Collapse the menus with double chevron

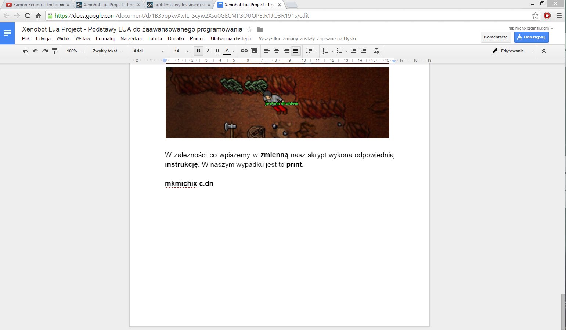pyautogui.click(x=544, y=51)
